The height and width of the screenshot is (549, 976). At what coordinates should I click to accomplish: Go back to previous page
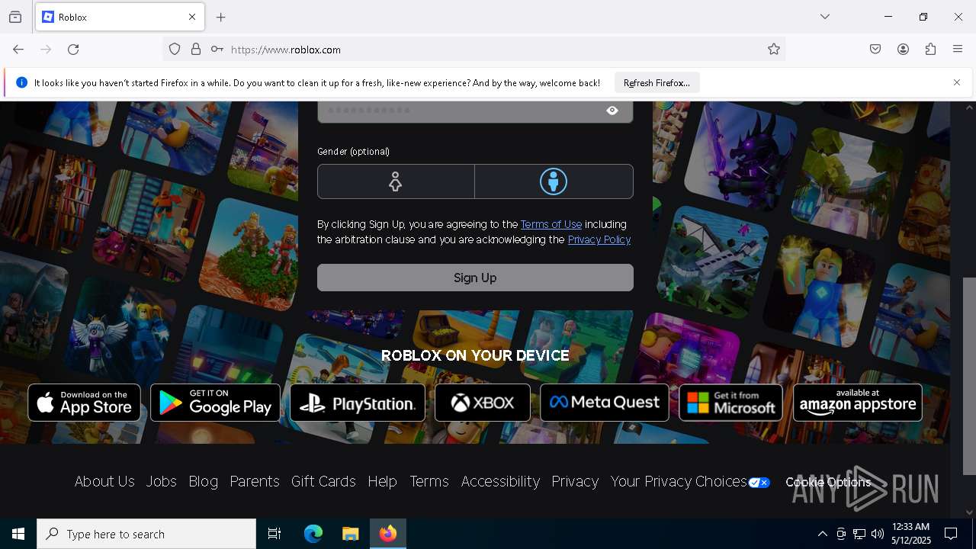[18, 50]
